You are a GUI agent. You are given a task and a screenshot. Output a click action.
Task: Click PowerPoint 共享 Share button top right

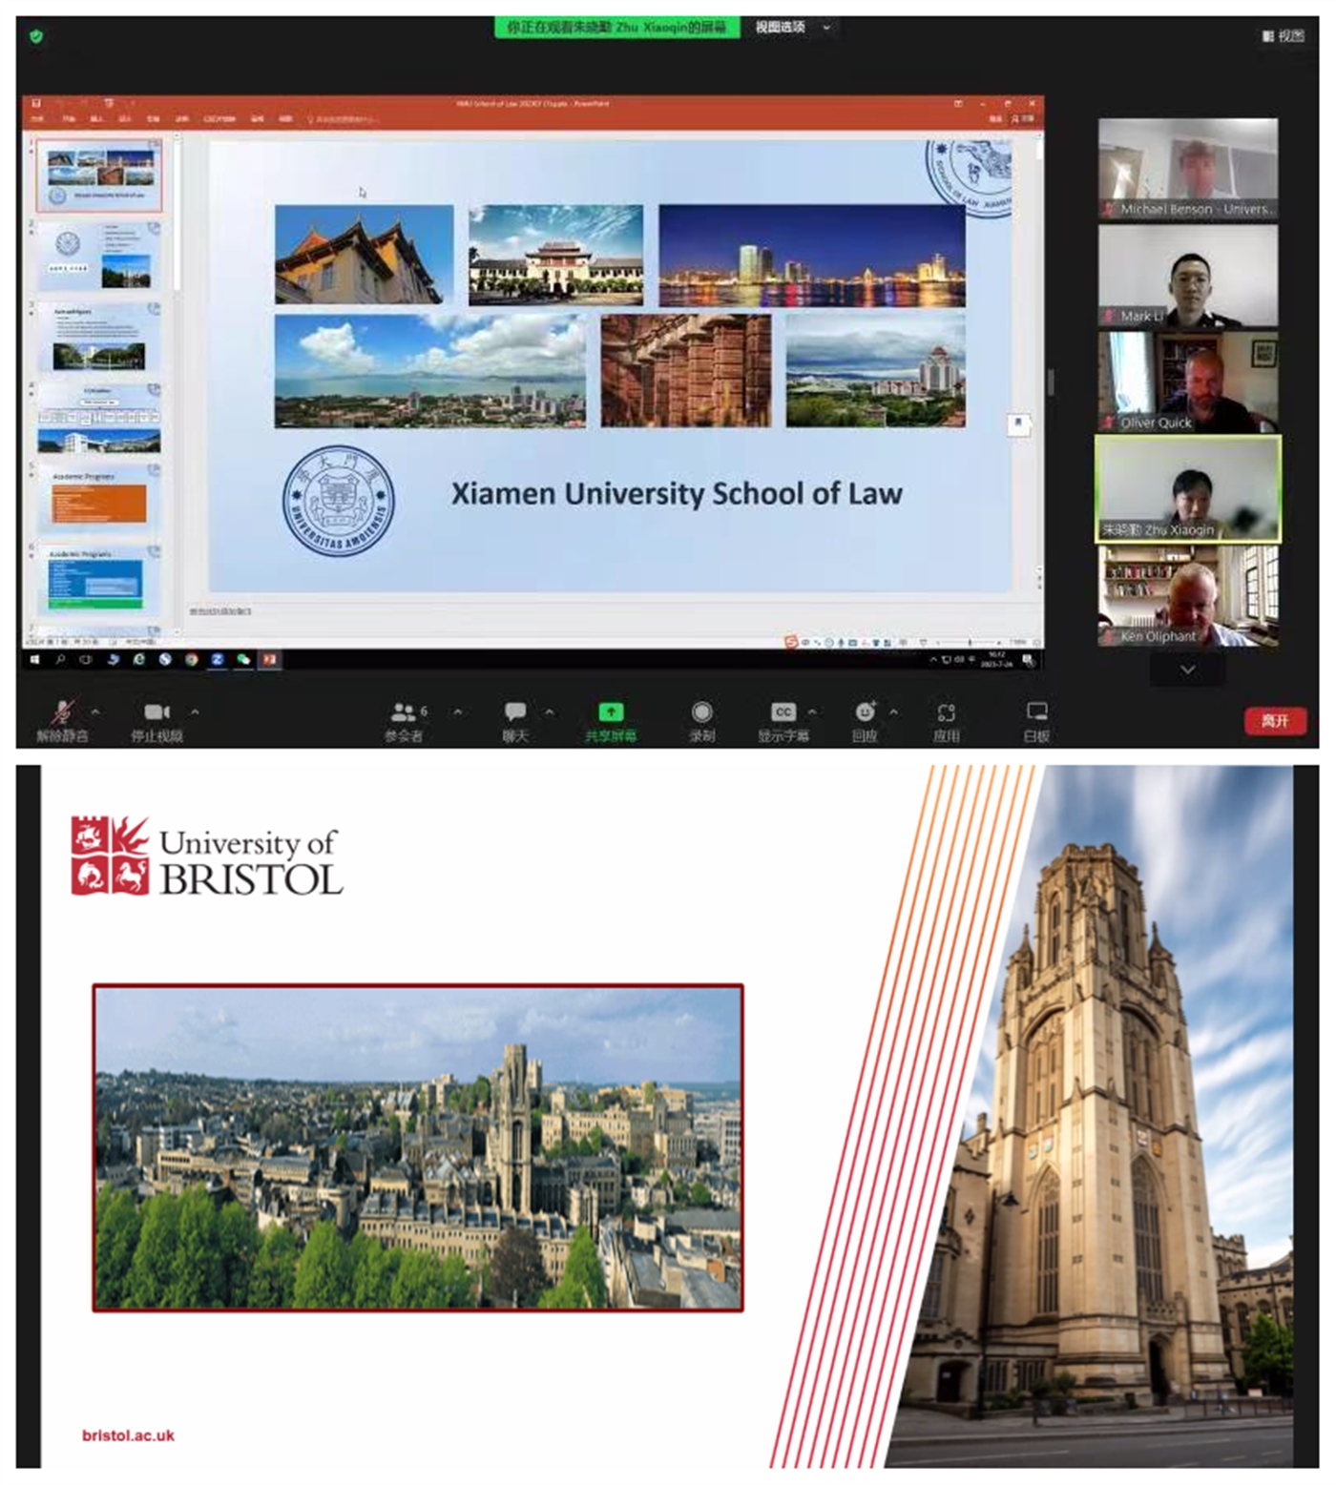1023,118
